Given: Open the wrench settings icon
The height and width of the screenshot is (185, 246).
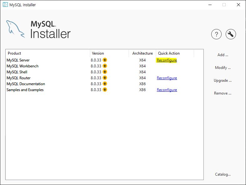Looking at the screenshot, I should pyautogui.click(x=231, y=34).
